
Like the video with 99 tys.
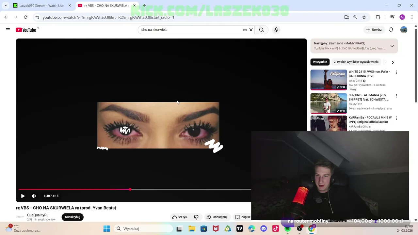180,217
